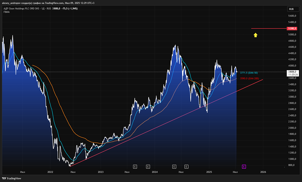Click the alexey_andropov chart author caption
Viewport: 302px width, 182px height.
click(48, 3)
